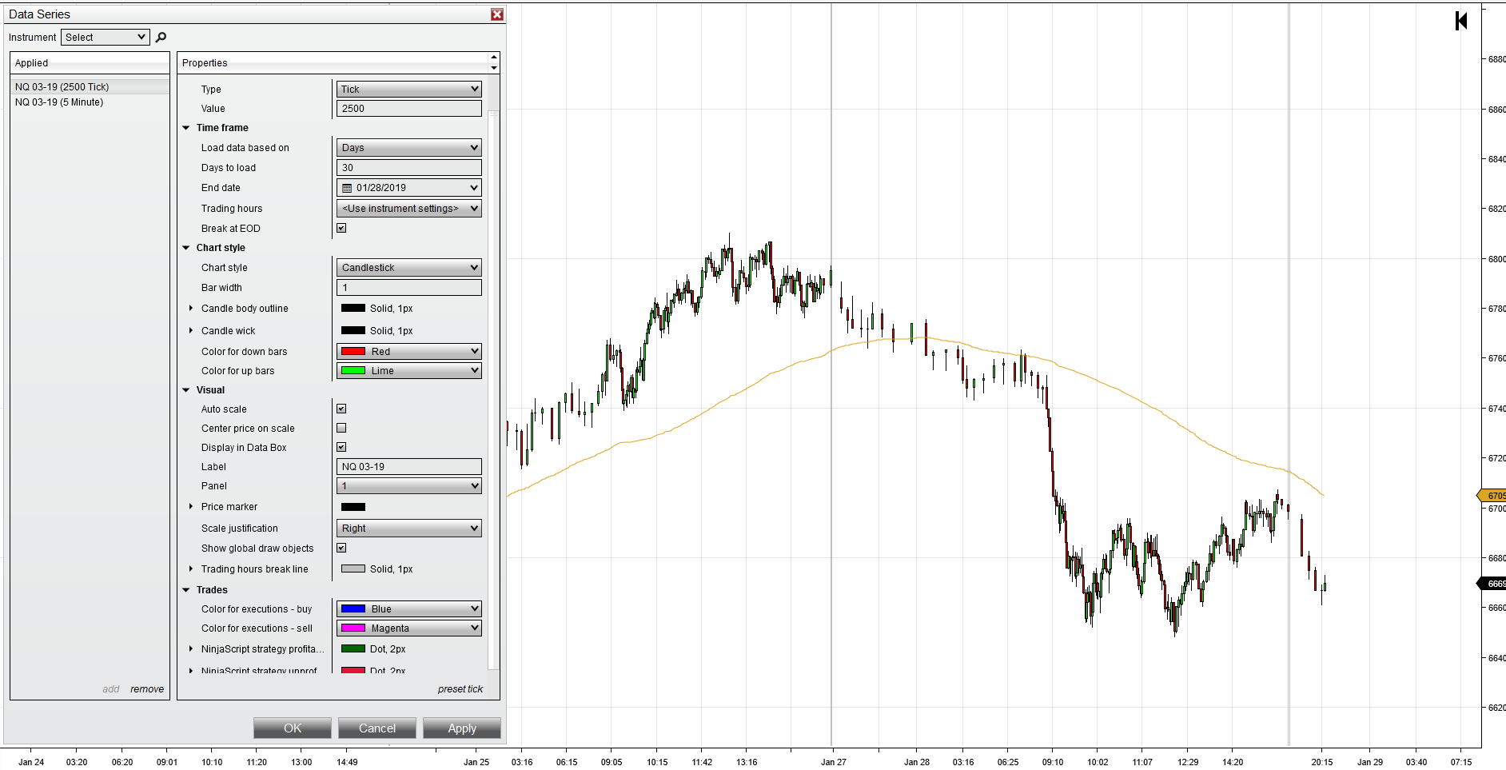Screen dimensions: 1506x770
Task: Expand the Candle wick property
Action: pyautogui.click(x=191, y=330)
